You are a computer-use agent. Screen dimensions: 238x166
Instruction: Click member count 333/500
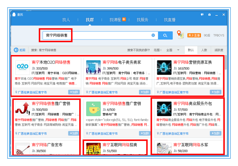42,69
